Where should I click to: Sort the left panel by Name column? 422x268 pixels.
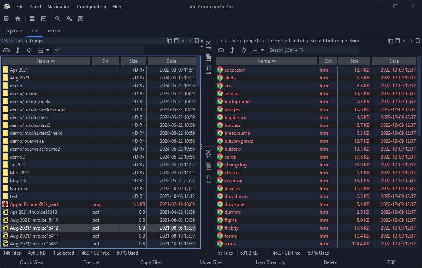click(x=46, y=61)
